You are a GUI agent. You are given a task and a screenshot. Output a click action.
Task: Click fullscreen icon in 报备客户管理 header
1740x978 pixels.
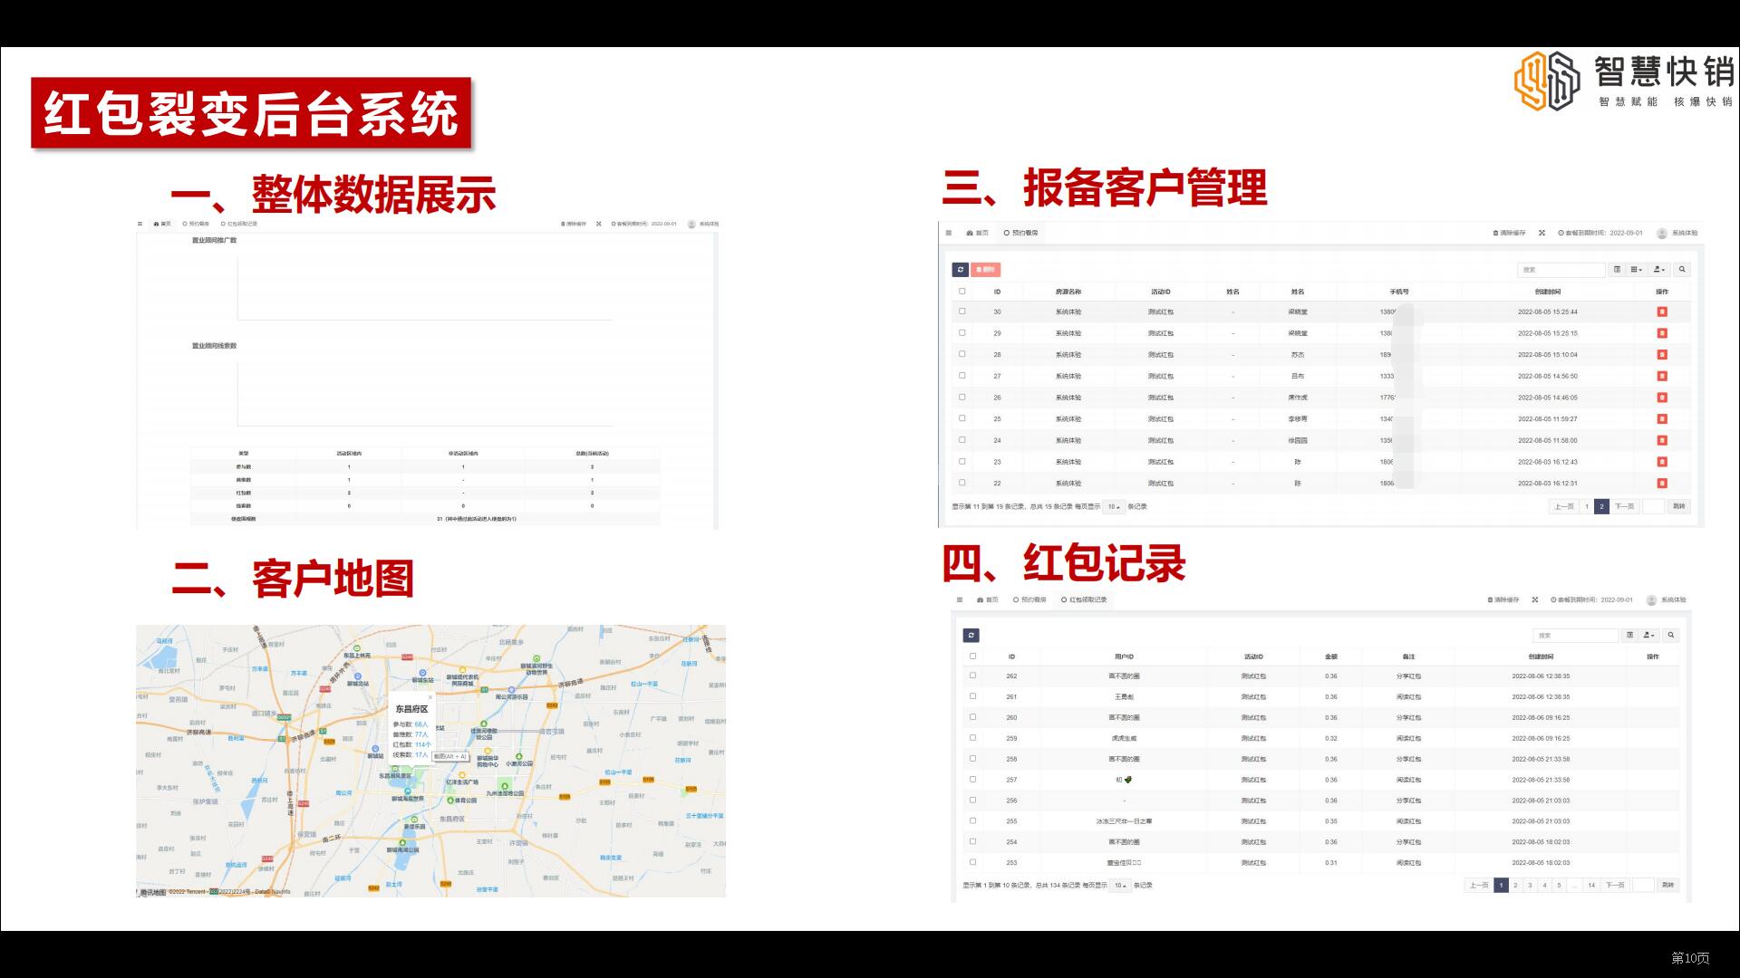point(1542,233)
